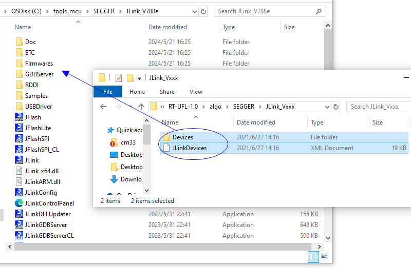Open address history dropdown in JLink_V788e window
The image size is (411, 268).
tap(195, 11)
